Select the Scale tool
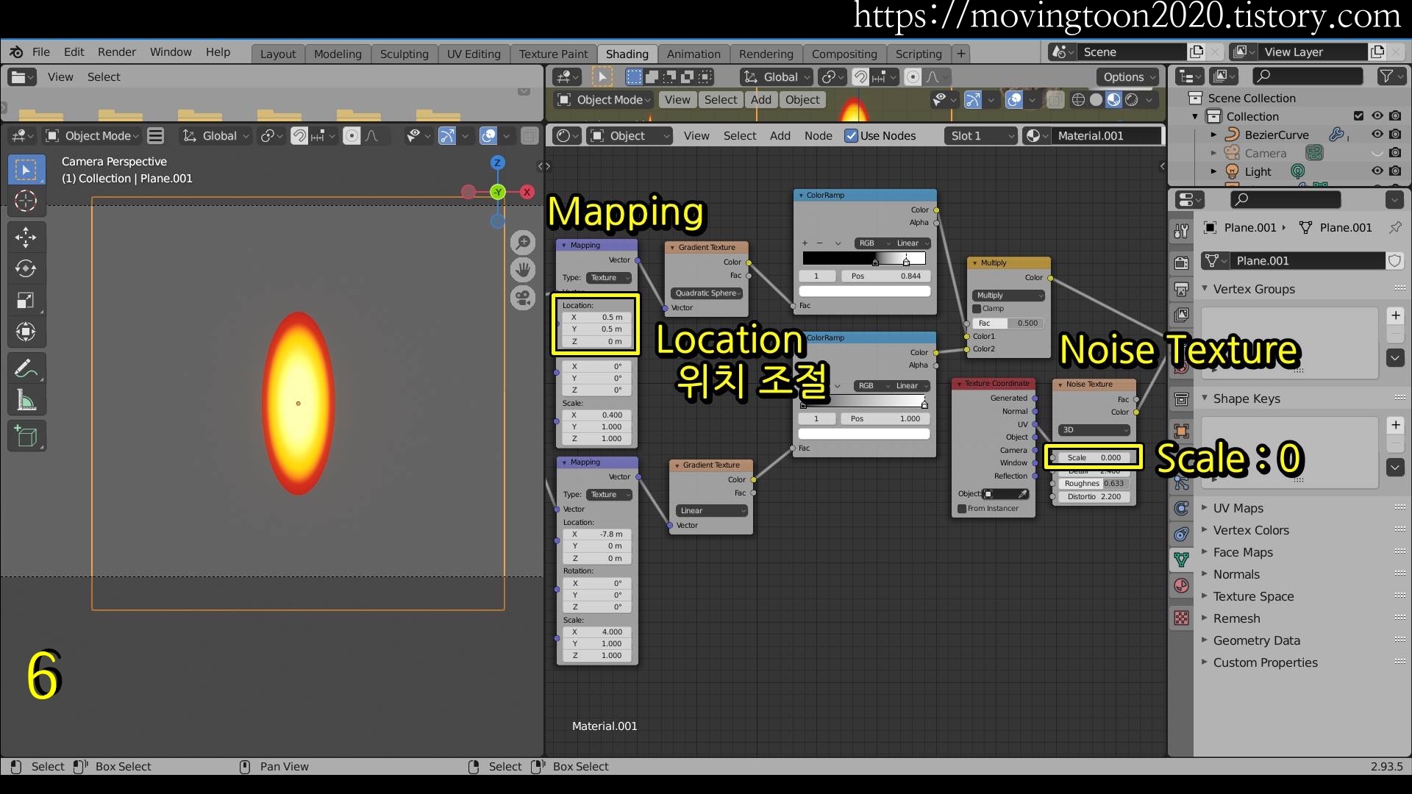The width and height of the screenshot is (1412, 794). point(26,300)
